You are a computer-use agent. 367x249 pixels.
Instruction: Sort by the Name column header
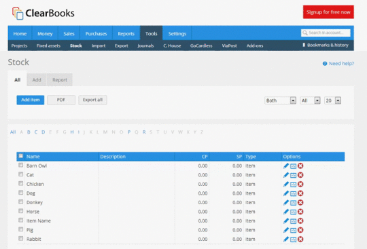[x=33, y=157]
